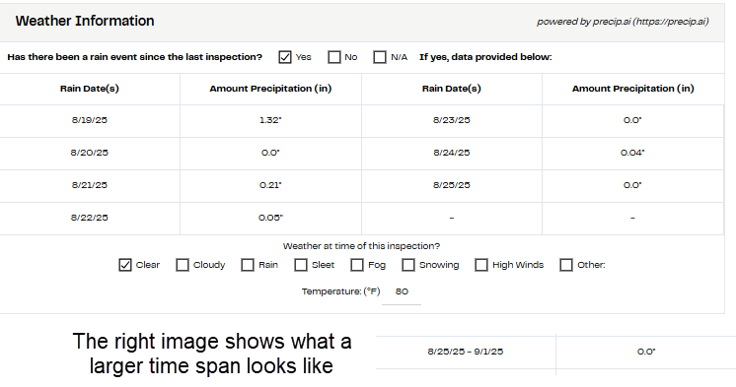This screenshot has height=387, width=736.
Task: Select the Cloudy weather checkbox
Action: coord(183,265)
